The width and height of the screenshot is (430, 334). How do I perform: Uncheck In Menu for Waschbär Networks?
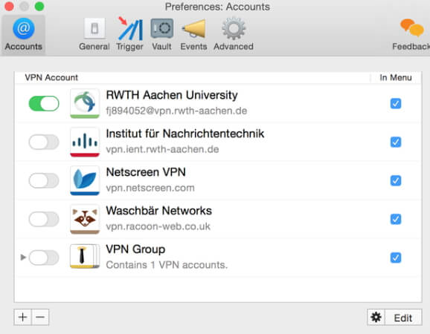[396, 219]
